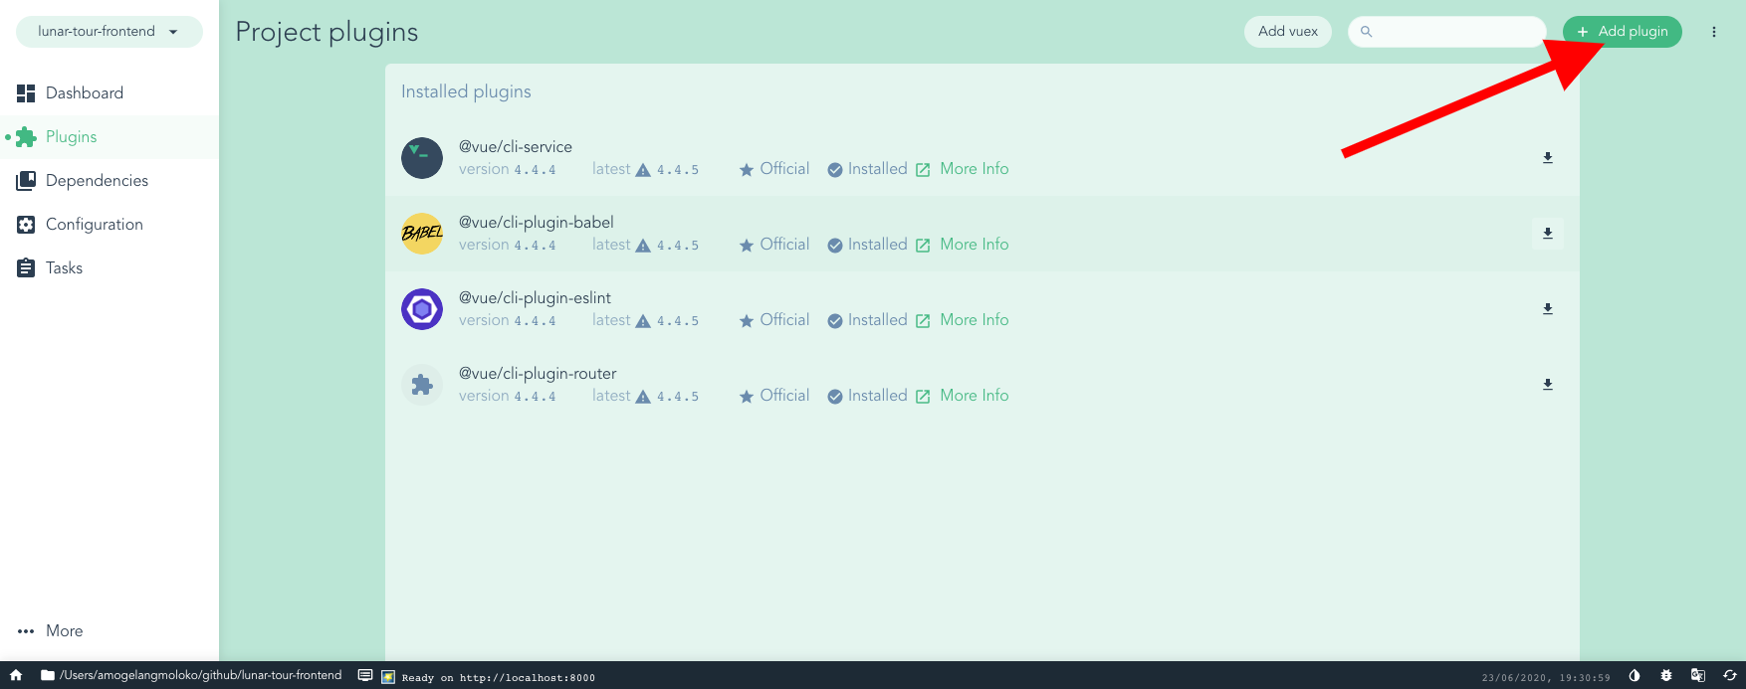Go to Dashboard in sidebar
The image size is (1746, 689).
(x=84, y=93)
